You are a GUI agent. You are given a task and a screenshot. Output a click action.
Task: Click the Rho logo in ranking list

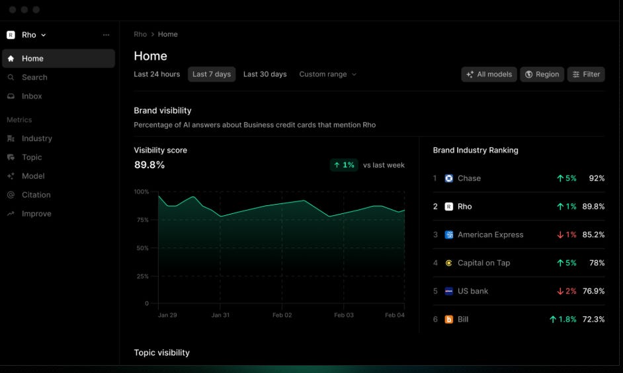pyautogui.click(x=448, y=207)
